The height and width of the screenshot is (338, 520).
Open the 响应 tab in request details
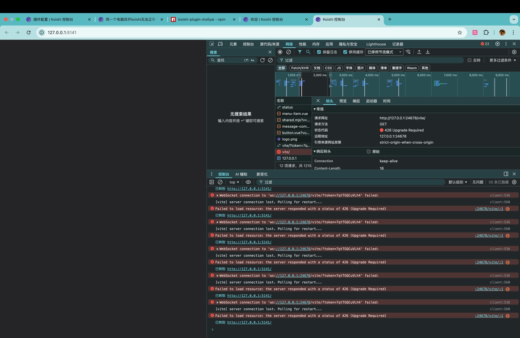(x=356, y=101)
